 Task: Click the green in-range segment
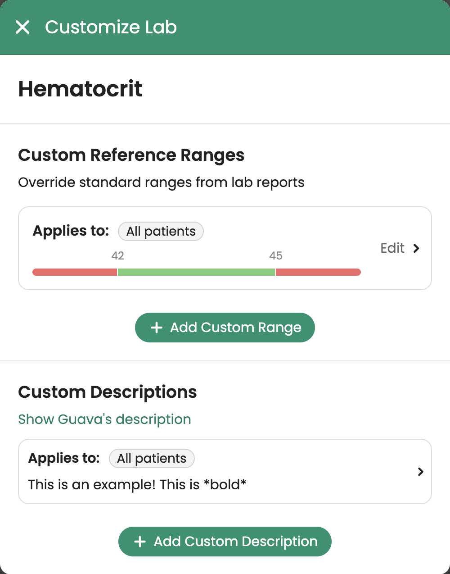point(196,272)
